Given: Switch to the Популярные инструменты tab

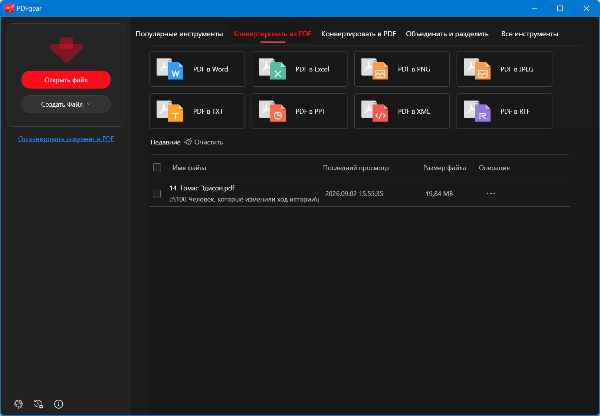Looking at the screenshot, I should coord(179,34).
